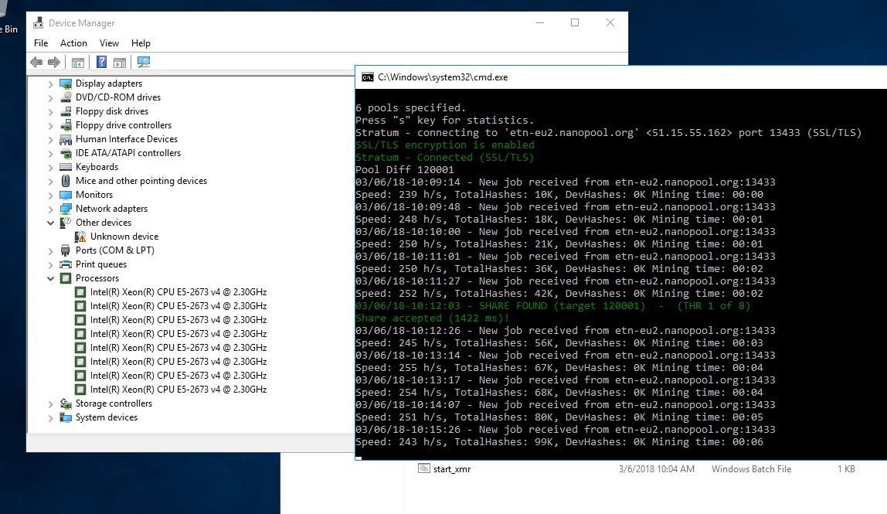
Task: Expand the Ports (COM & LPT) node
Action: [50, 250]
